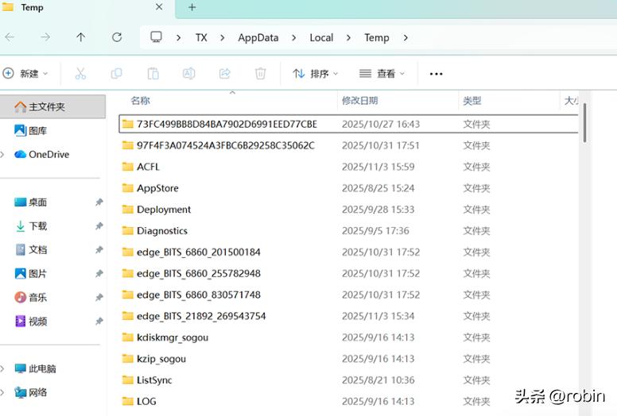Select the AppStore folder

(348, 188)
